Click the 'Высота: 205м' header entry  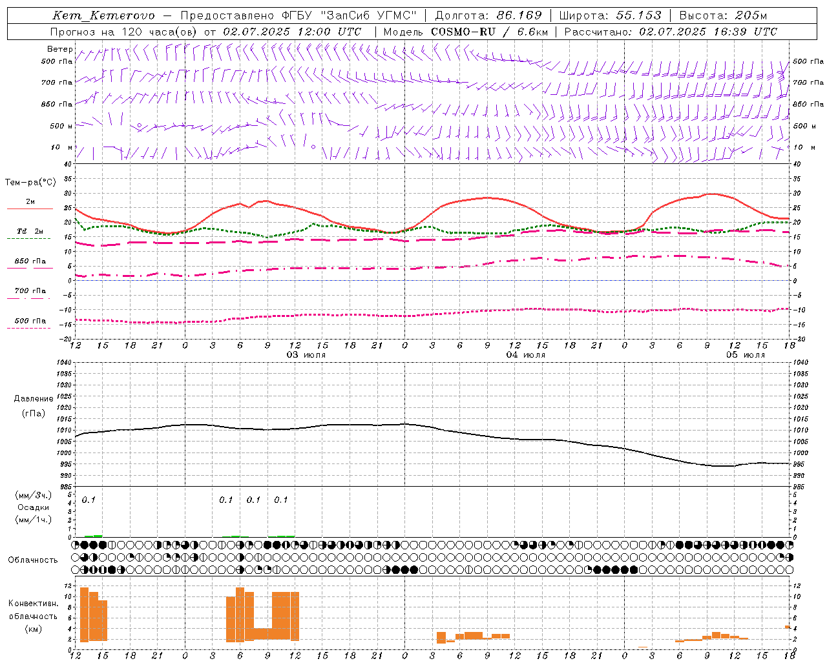click(x=723, y=15)
